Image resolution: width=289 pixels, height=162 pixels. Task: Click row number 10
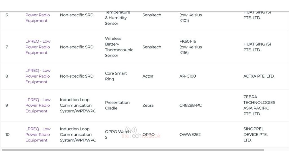pyautogui.click(x=7, y=134)
